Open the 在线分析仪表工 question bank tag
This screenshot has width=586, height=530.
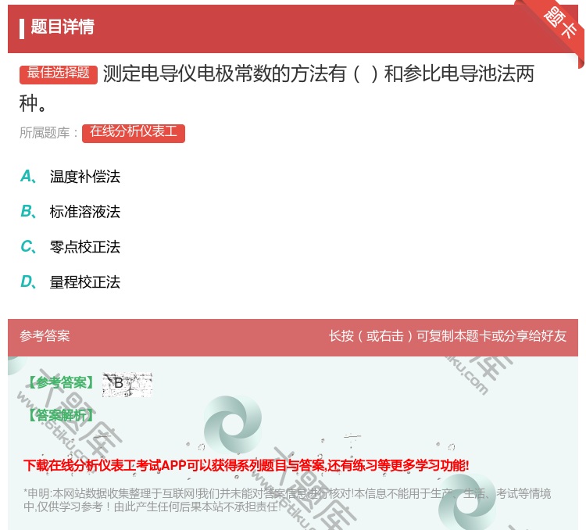[x=134, y=133]
